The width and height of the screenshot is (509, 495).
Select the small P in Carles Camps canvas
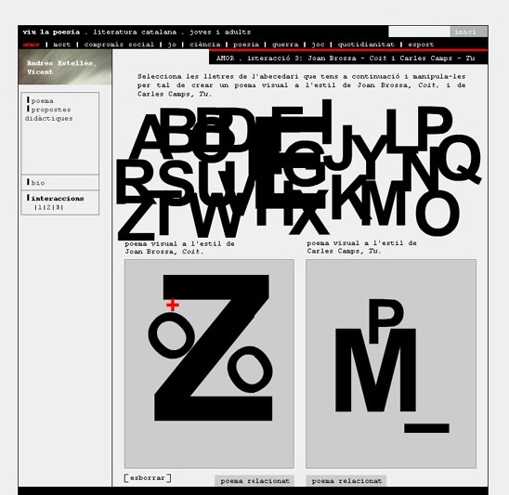pos(385,320)
